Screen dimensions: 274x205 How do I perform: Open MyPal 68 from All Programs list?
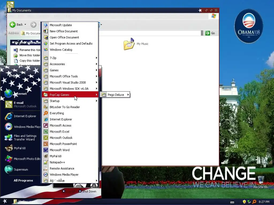[70, 156]
